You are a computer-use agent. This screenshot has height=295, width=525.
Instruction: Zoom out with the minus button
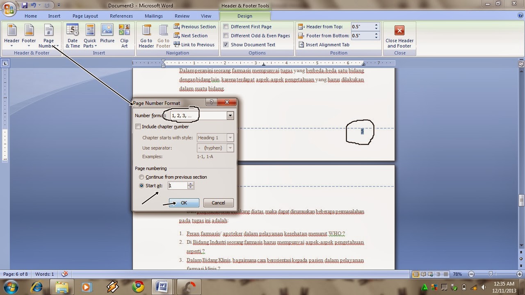click(x=471, y=274)
